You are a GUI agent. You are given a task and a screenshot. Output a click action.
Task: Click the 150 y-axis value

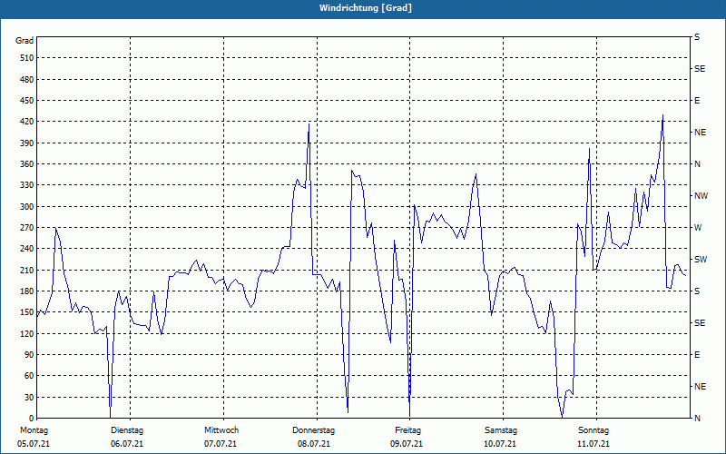pyautogui.click(x=27, y=312)
